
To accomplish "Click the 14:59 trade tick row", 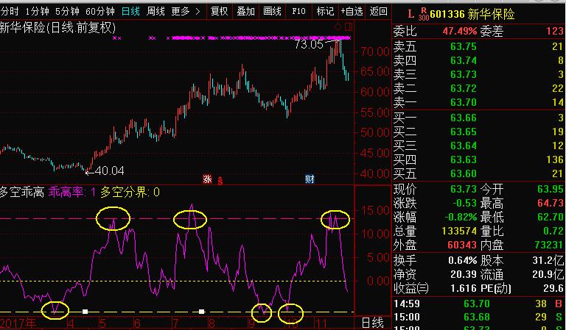I will [478, 304].
